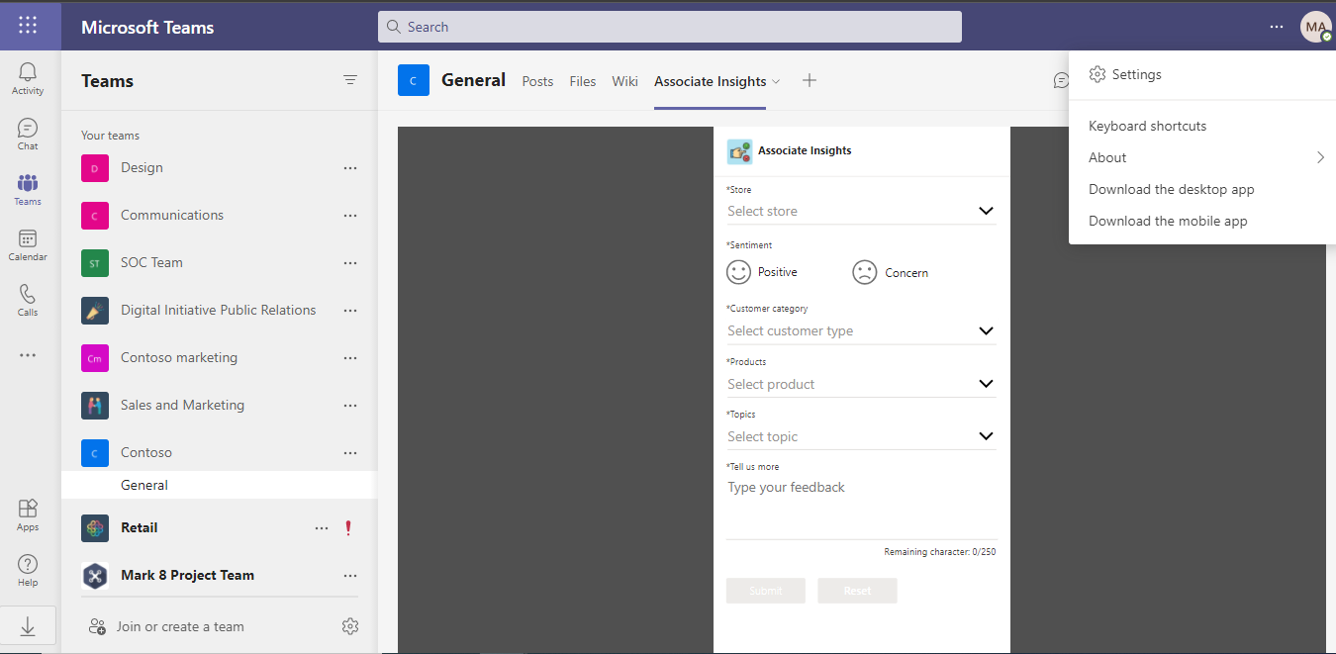Open the Calendar app
The height and width of the screenshot is (654, 1336).
click(28, 245)
